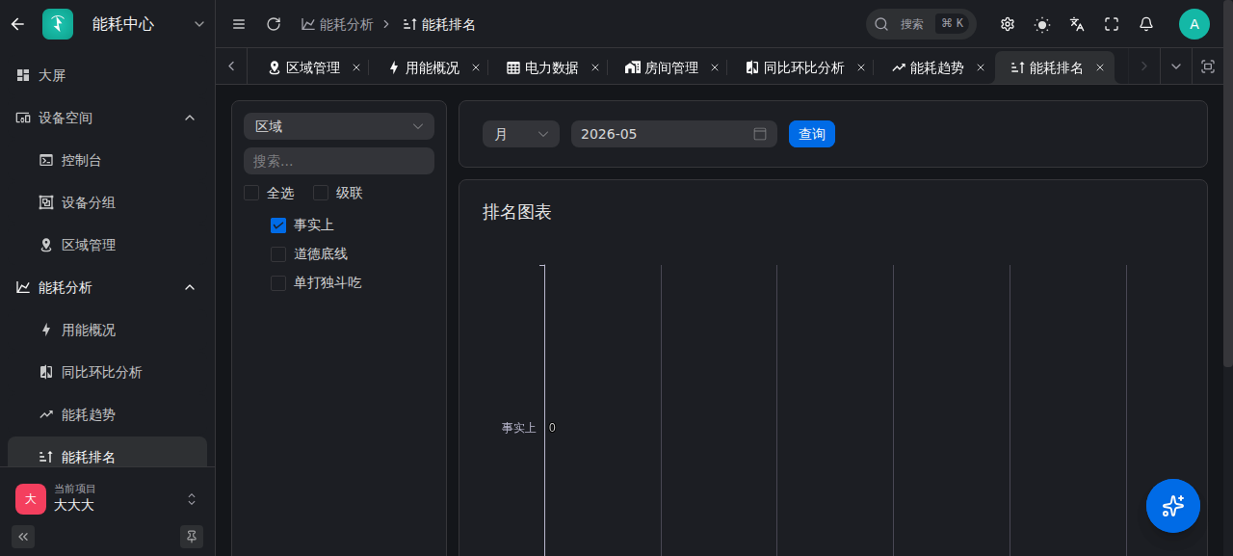Switch theme with the sun icon
1233x556 pixels.
1042,24
